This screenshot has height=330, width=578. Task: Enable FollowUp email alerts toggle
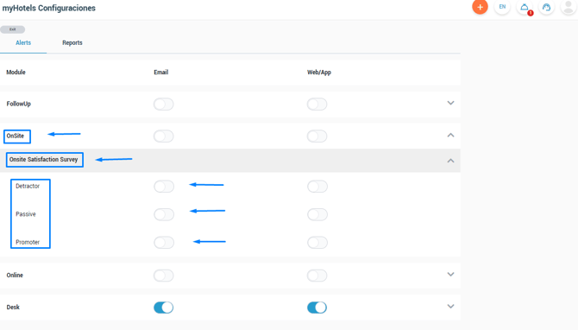click(164, 104)
